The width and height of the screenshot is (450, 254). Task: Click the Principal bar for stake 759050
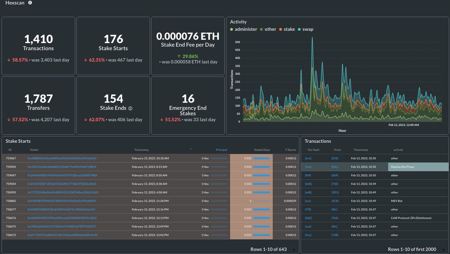pos(219,167)
